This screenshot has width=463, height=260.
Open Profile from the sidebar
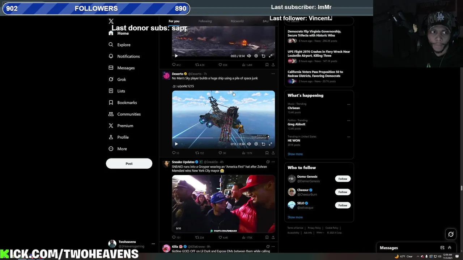[119, 137]
